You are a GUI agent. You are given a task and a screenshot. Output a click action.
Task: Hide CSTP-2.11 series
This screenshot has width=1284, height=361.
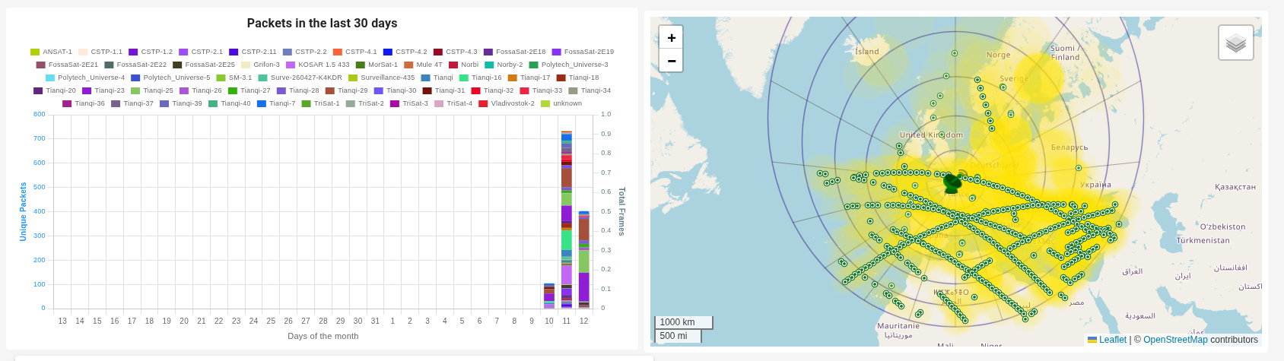pyautogui.click(x=253, y=52)
